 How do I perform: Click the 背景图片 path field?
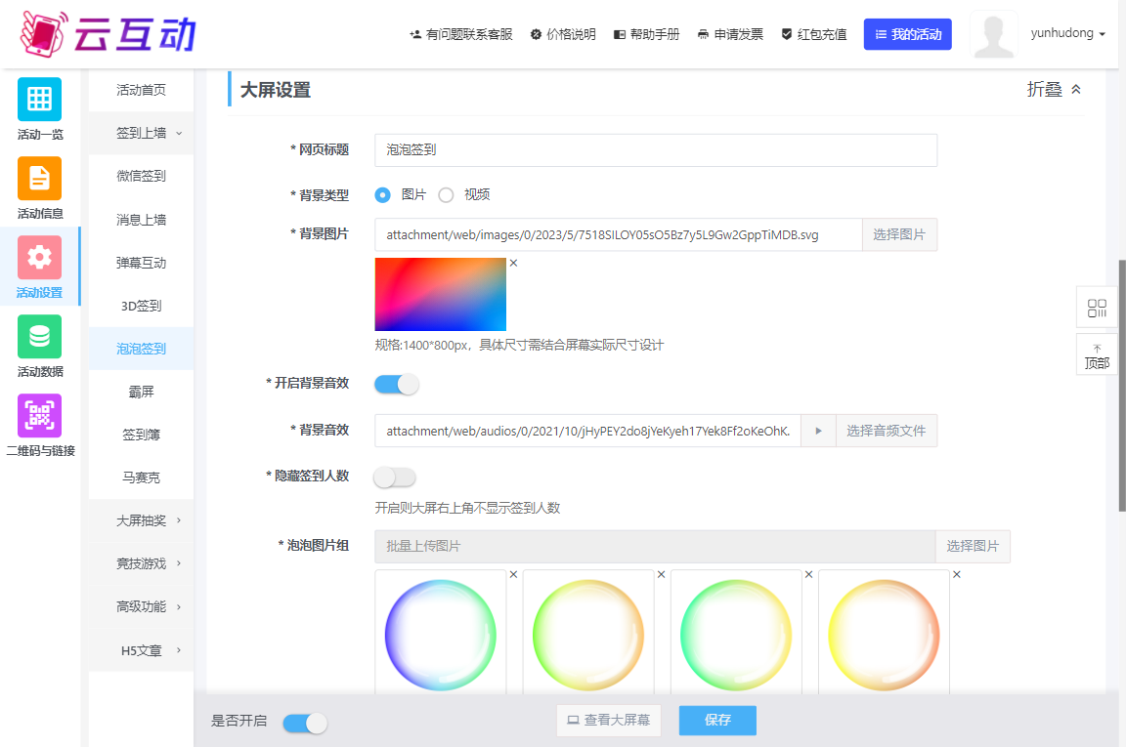[619, 234]
